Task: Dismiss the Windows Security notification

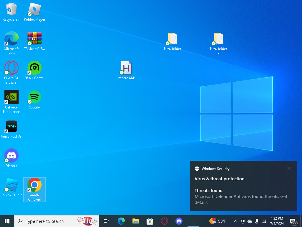Action: pos(289,168)
